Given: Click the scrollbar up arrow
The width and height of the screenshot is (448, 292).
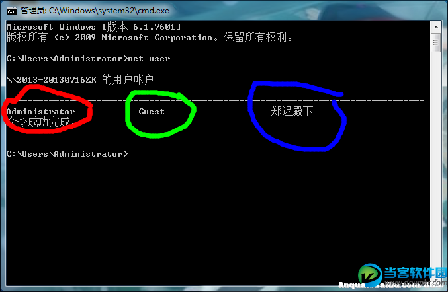Looking at the screenshot, I should tap(436, 27).
